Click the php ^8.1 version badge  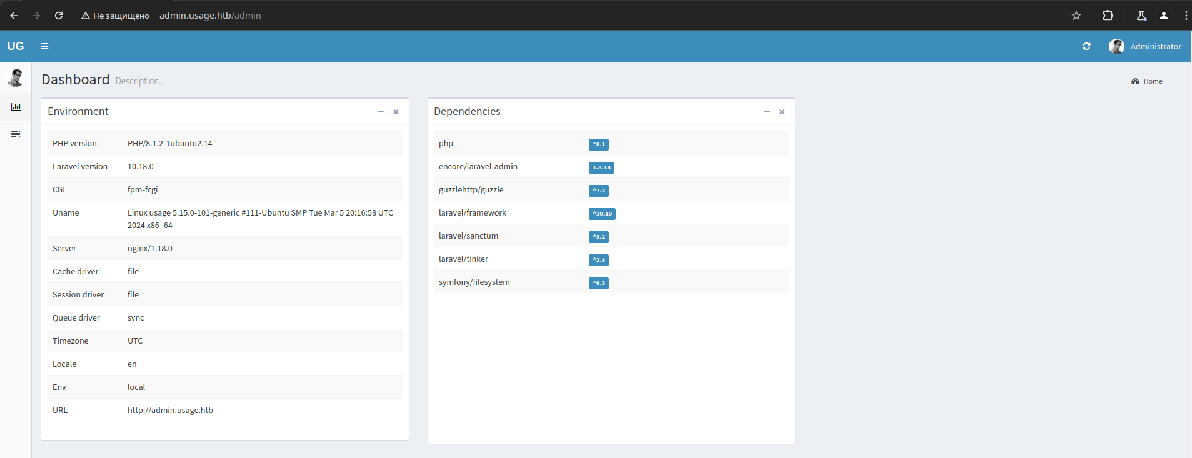(x=599, y=144)
